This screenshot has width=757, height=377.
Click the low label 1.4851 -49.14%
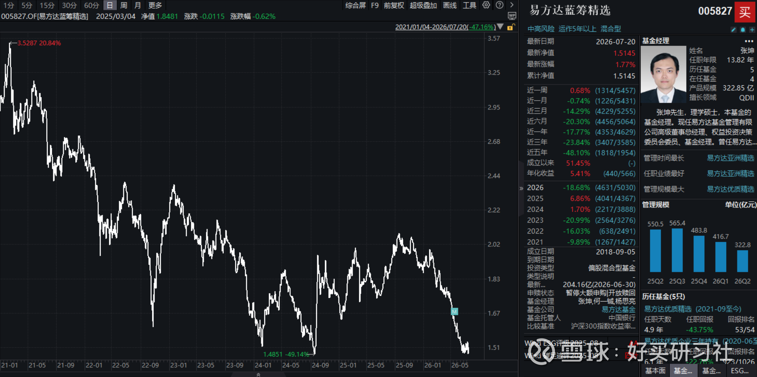(286, 354)
